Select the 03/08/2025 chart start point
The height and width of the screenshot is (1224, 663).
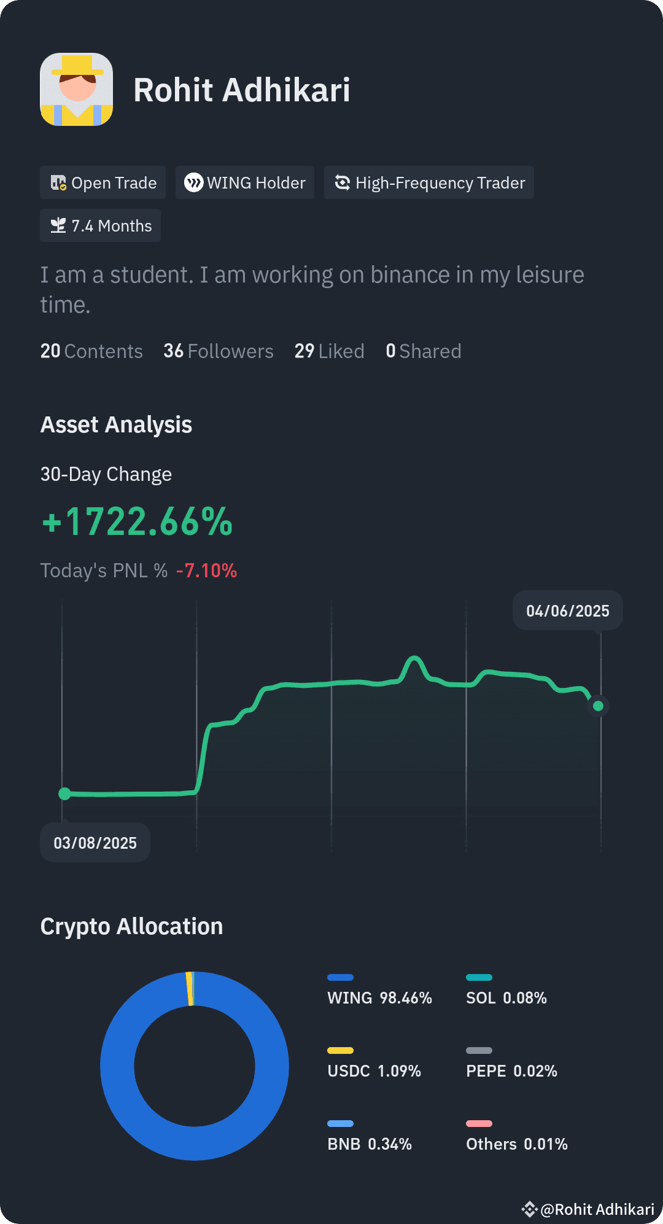pyautogui.click(x=64, y=794)
